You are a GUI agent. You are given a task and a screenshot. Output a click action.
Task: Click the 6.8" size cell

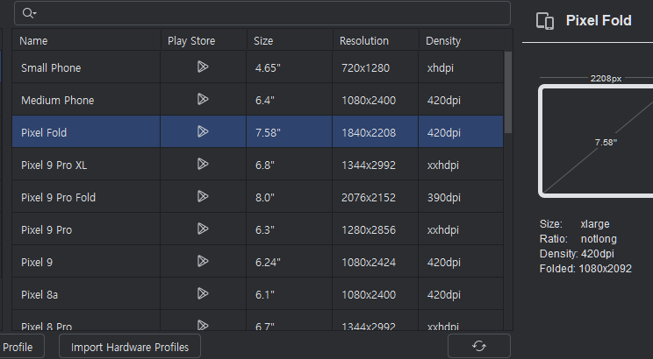coord(290,165)
